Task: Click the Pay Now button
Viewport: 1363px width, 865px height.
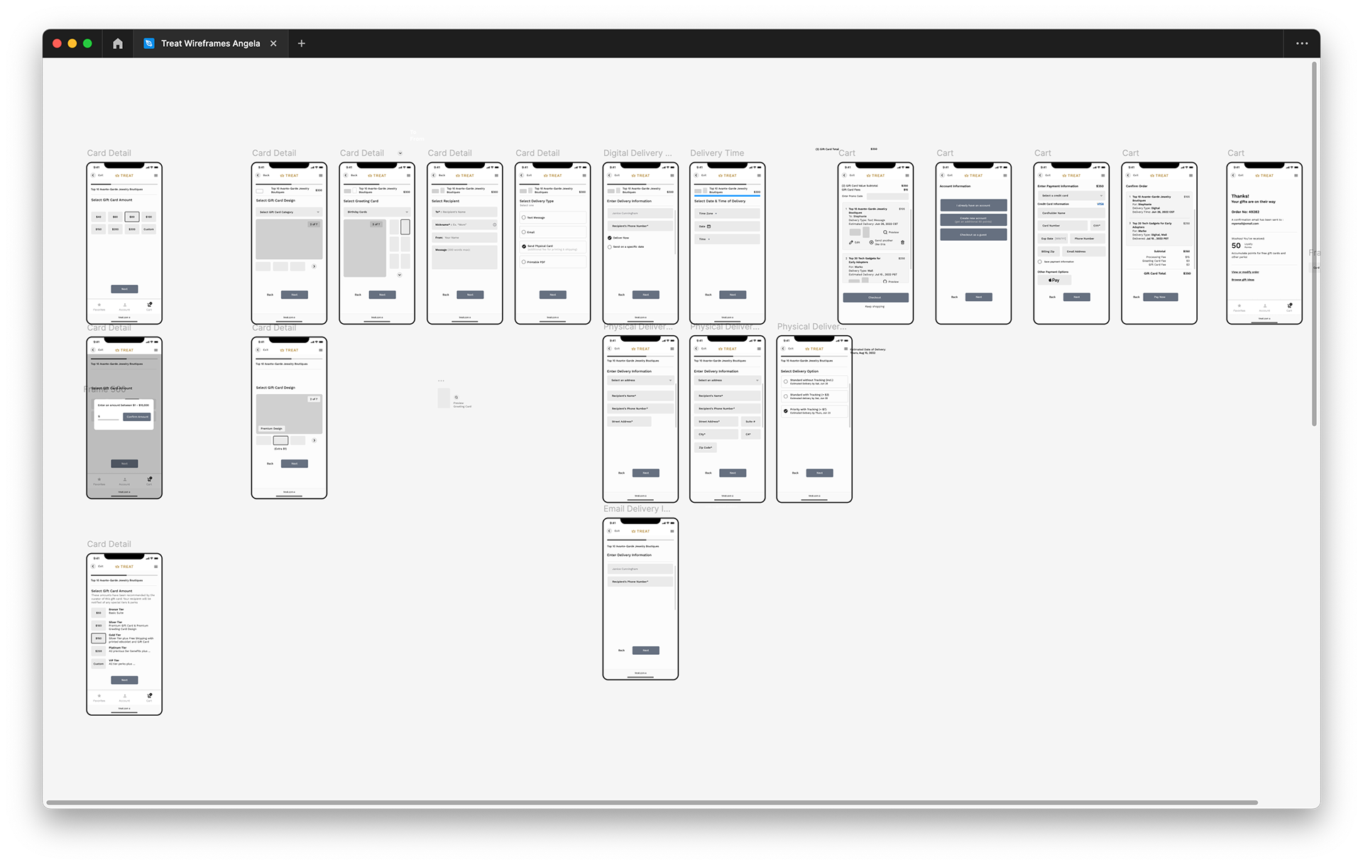Action: tap(1159, 297)
